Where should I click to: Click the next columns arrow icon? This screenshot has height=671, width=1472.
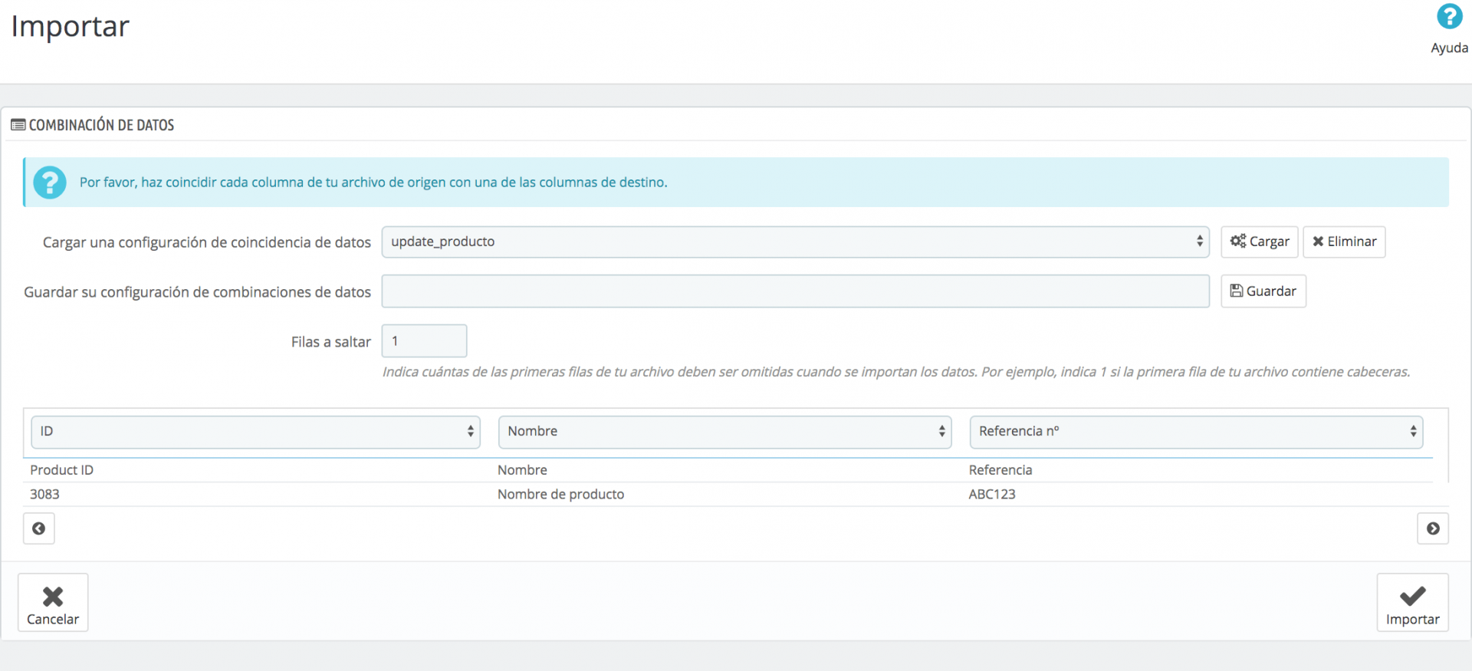(x=1432, y=528)
